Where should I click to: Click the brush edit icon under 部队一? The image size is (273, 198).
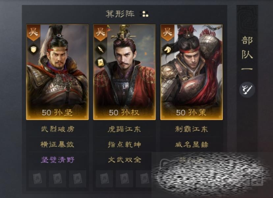tap(247, 90)
